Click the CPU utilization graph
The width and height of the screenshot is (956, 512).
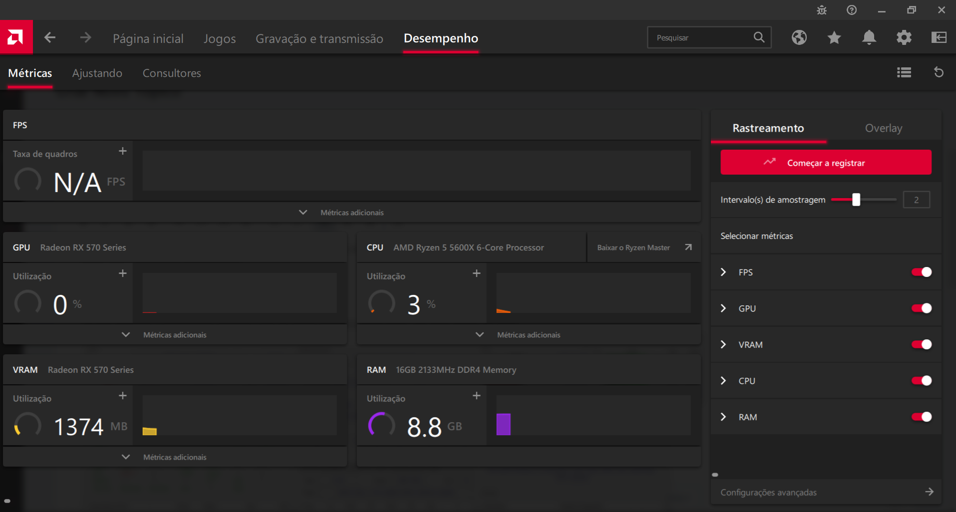(594, 293)
